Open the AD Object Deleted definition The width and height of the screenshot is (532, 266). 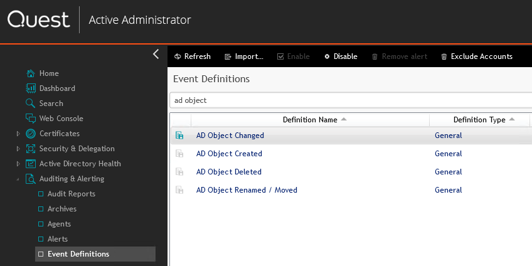(228, 172)
